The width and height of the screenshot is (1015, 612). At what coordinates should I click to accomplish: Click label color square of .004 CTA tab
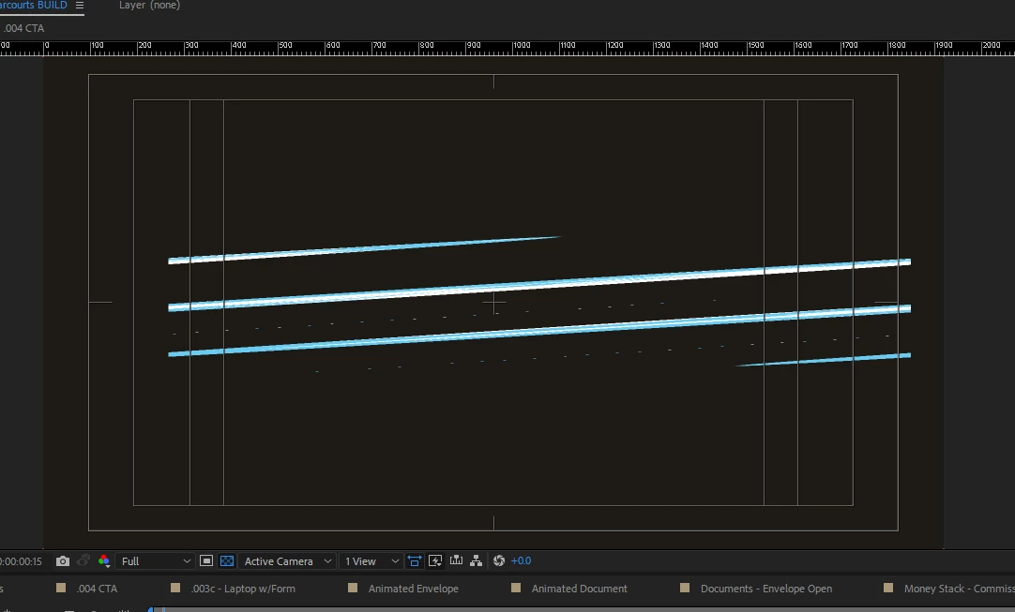tap(61, 588)
